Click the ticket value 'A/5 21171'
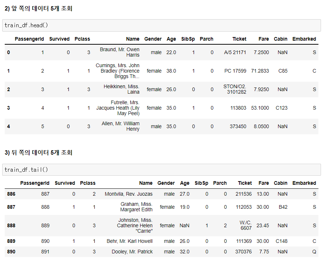 (235, 53)
